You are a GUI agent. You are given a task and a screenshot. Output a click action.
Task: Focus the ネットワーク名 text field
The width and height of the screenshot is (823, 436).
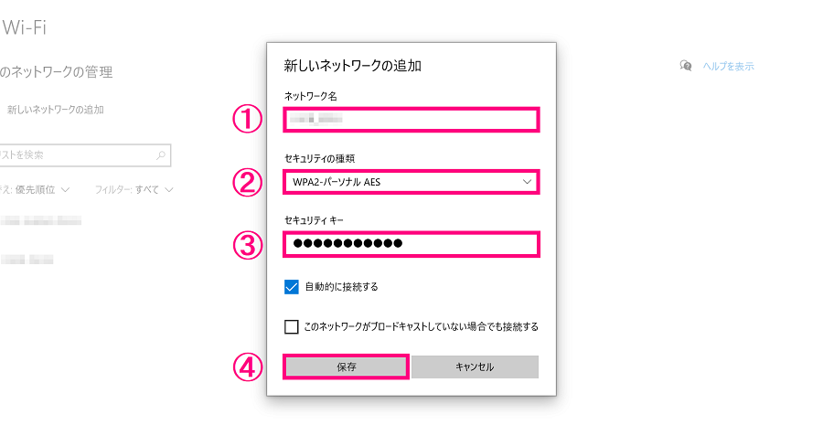point(411,120)
